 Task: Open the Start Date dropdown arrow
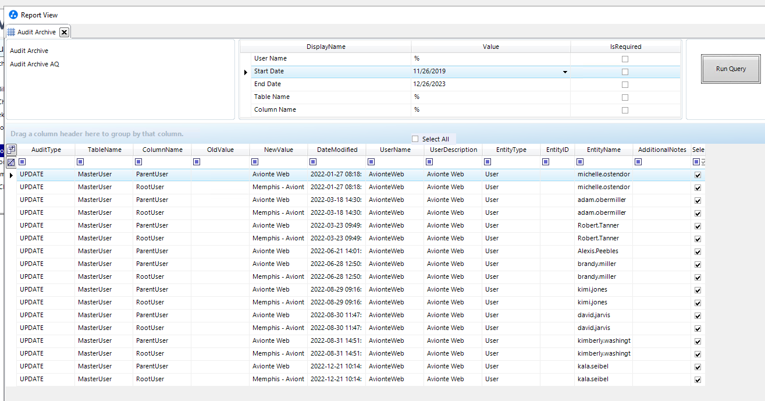564,72
